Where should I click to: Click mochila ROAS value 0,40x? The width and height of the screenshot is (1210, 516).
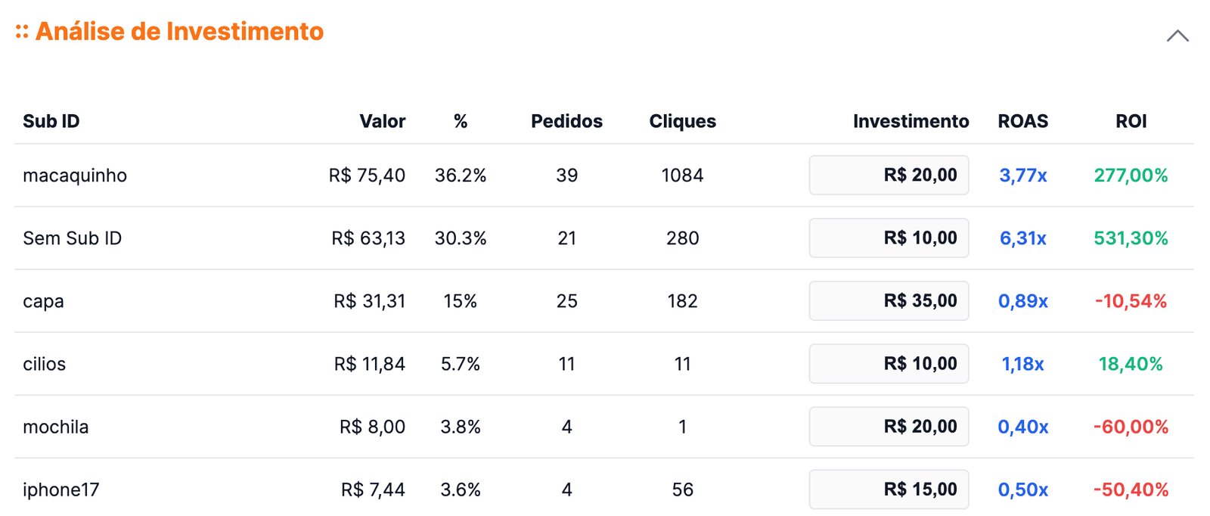(x=1022, y=427)
